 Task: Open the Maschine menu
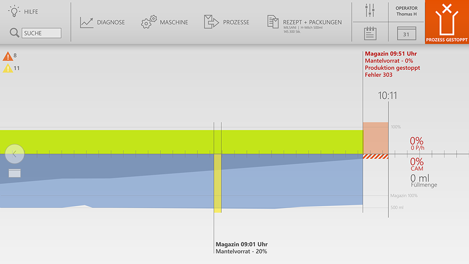click(x=164, y=22)
